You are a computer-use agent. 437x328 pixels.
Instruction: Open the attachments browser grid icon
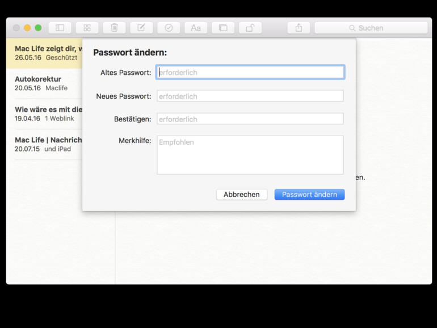click(x=87, y=28)
